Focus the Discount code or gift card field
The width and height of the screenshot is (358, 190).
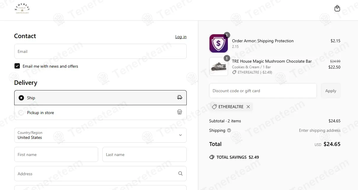point(263,91)
